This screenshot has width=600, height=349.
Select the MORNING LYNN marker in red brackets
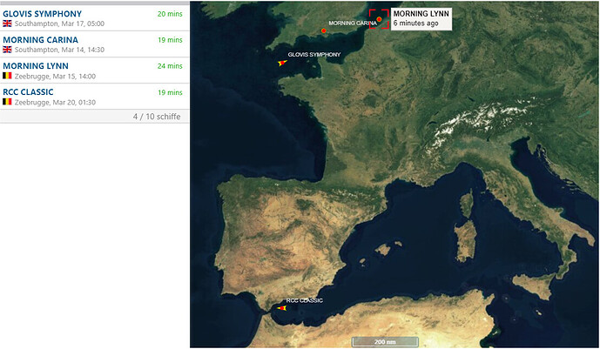(379, 19)
